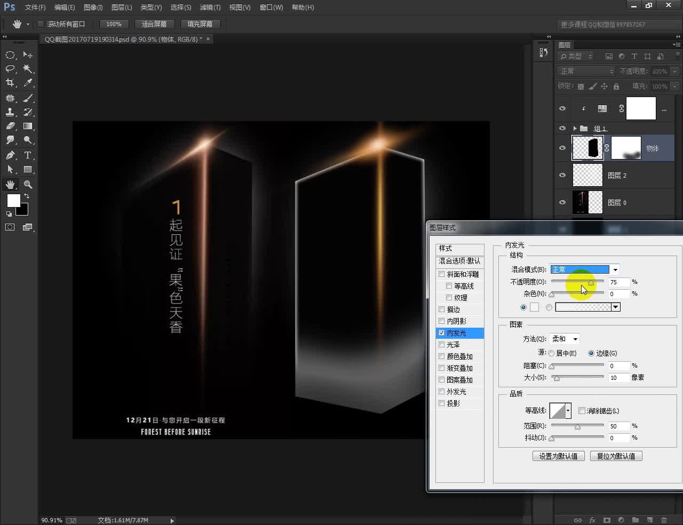
Task: Click the 设置为默认值 button
Action: tap(558, 456)
